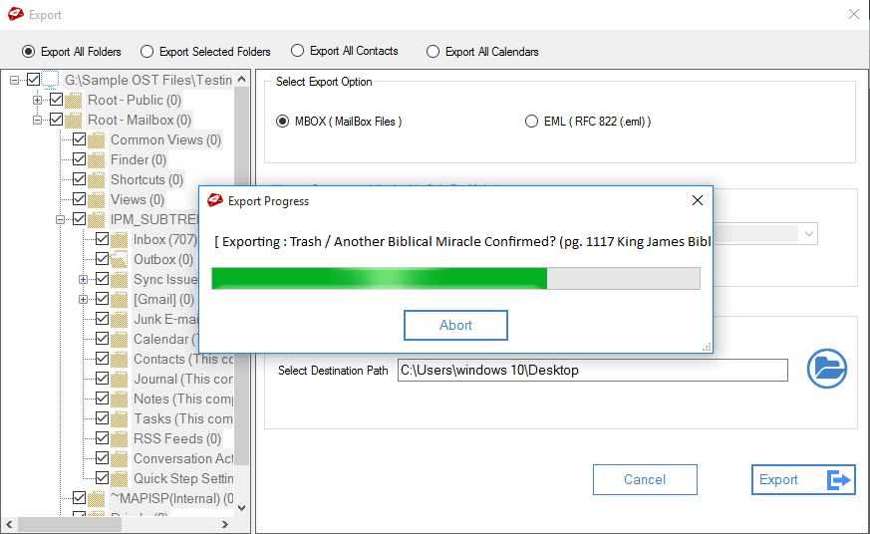The width and height of the screenshot is (870, 534).
Task: Click the green export progress bar
Action: pyautogui.click(x=455, y=278)
